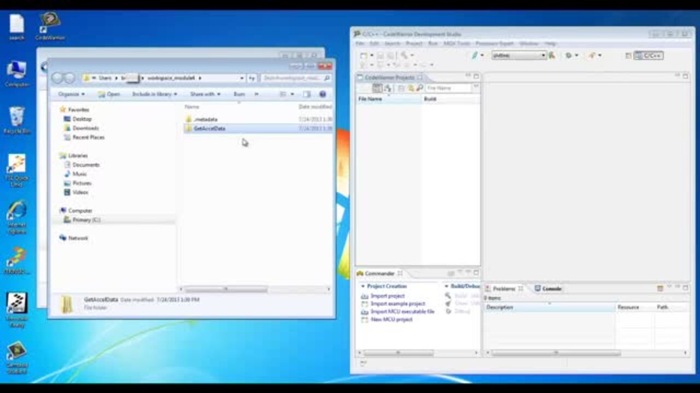Launch CodeWarrior from the desktop shortcut
Screen dimensions: 700x393
point(49,22)
